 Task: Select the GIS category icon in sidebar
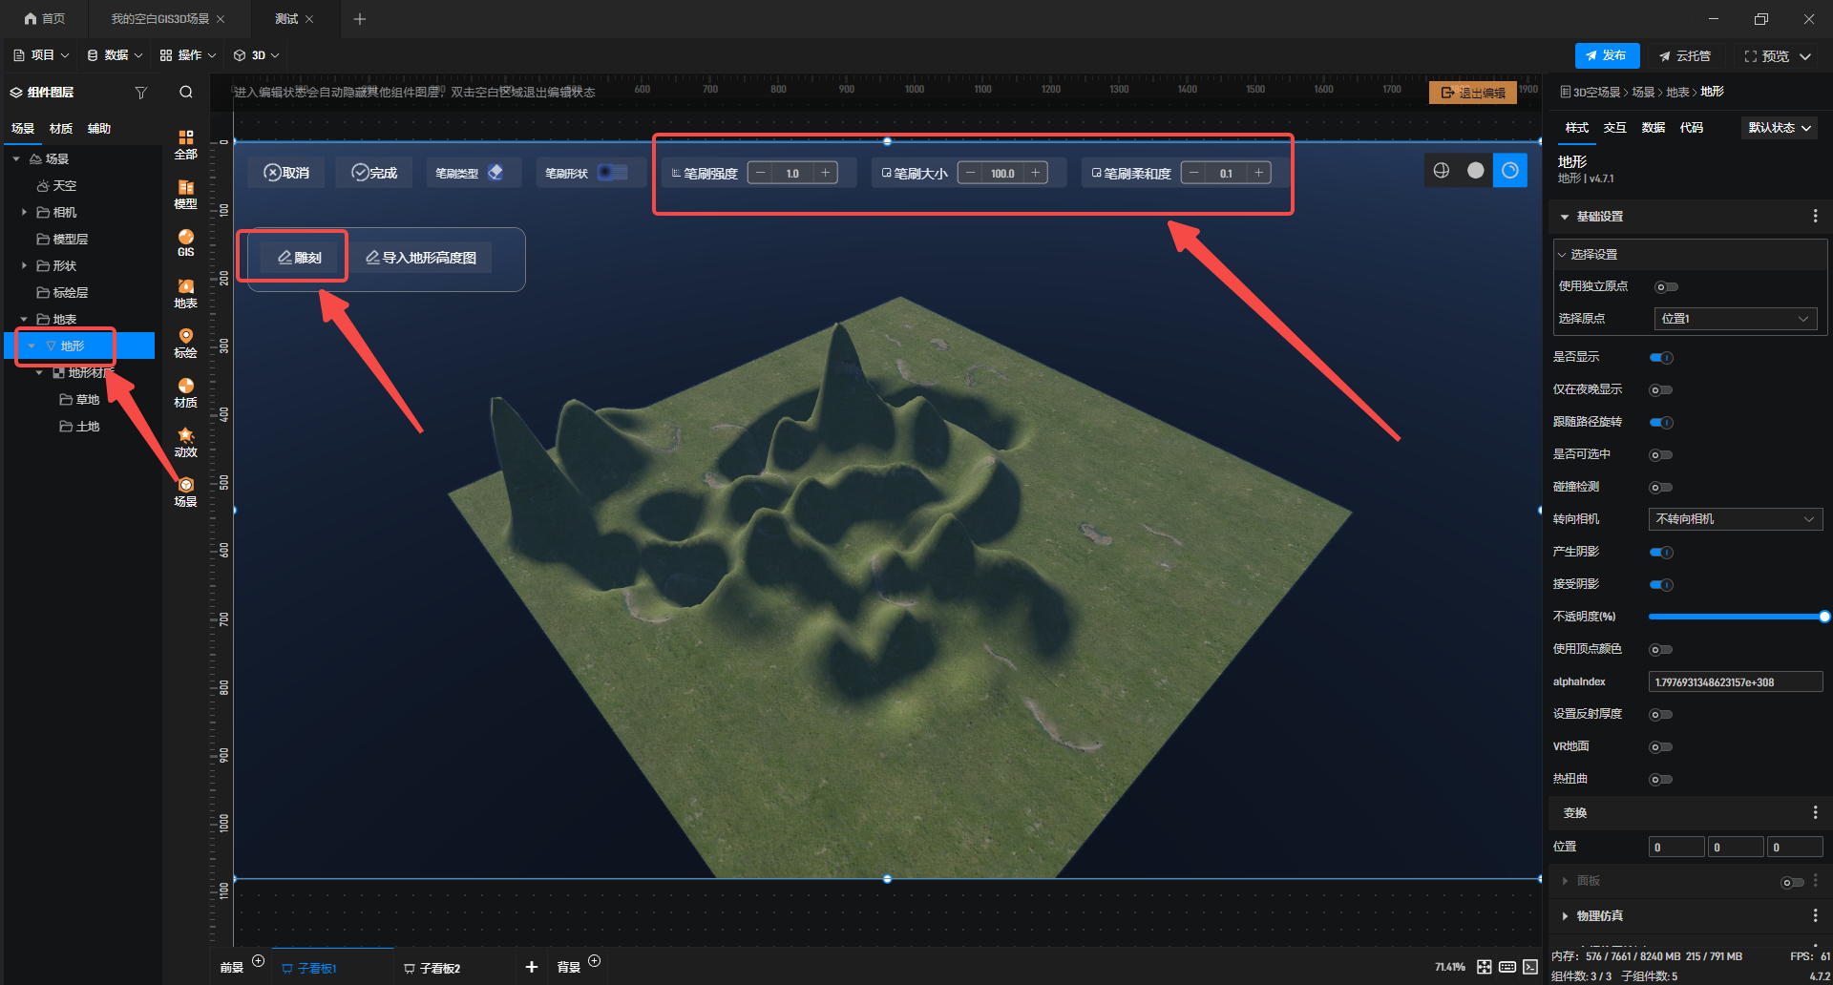click(x=185, y=242)
